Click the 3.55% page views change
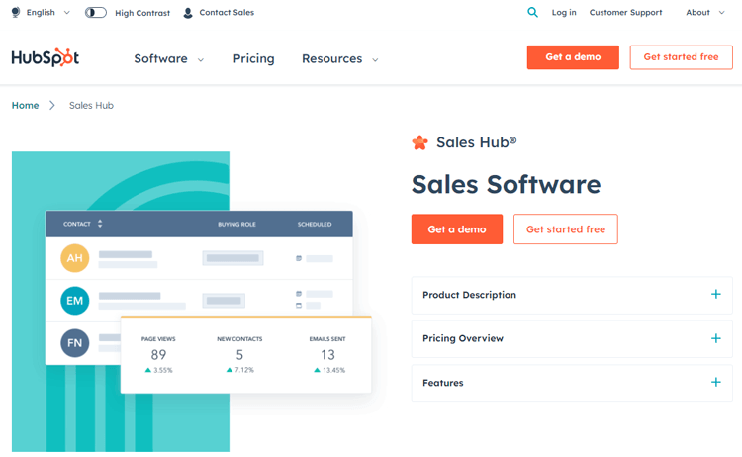This screenshot has width=742, height=457. point(159,370)
